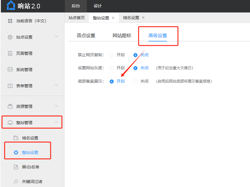Turn on 设置网站灰度 via 开启 radio

pyautogui.click(x=112, y=68)
